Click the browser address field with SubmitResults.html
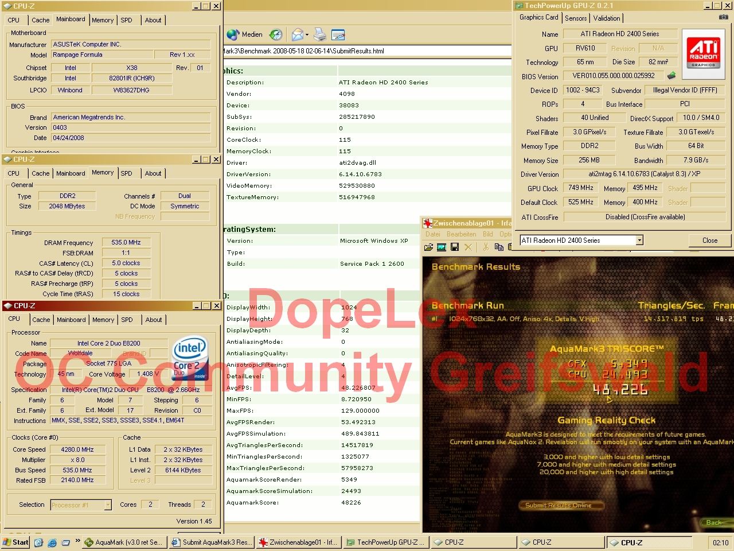This screenshot has height=551, width=734. (x=367, y=51)
